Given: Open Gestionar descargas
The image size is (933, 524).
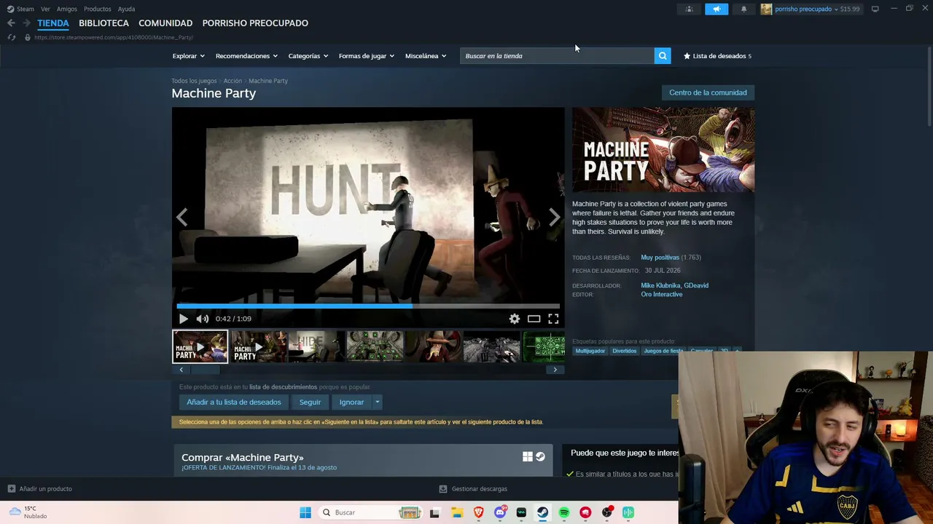Looking at the screenshot, I should click(x=473, y=489).
